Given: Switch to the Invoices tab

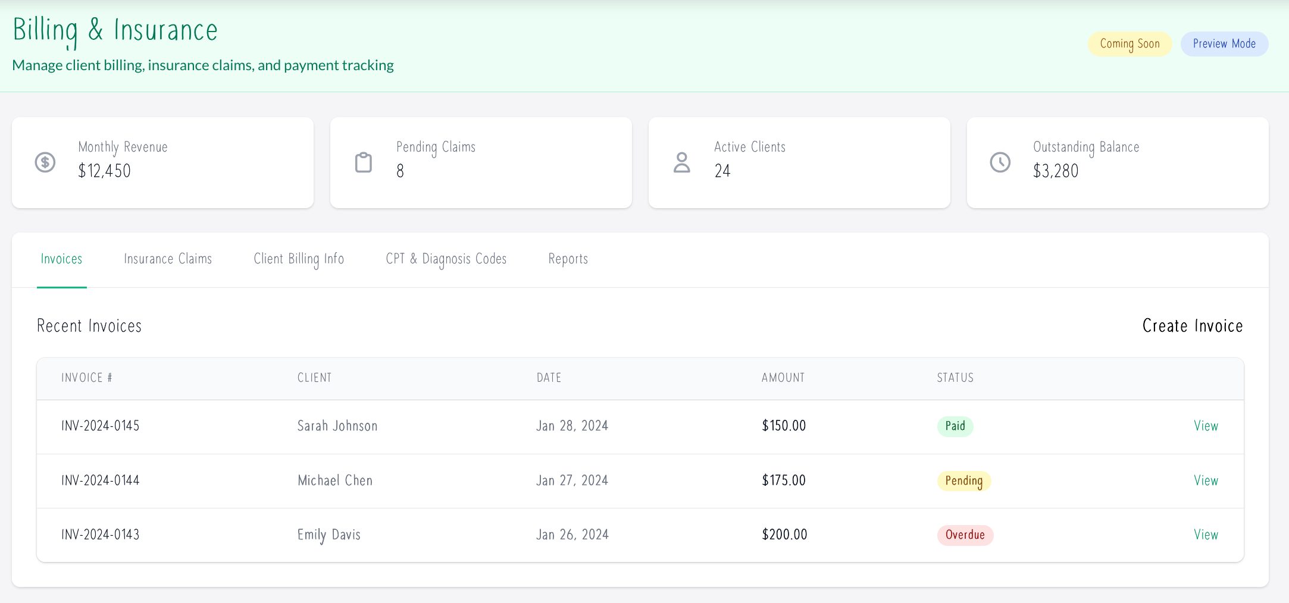Looking at the screenshot, I should (61, 259).
